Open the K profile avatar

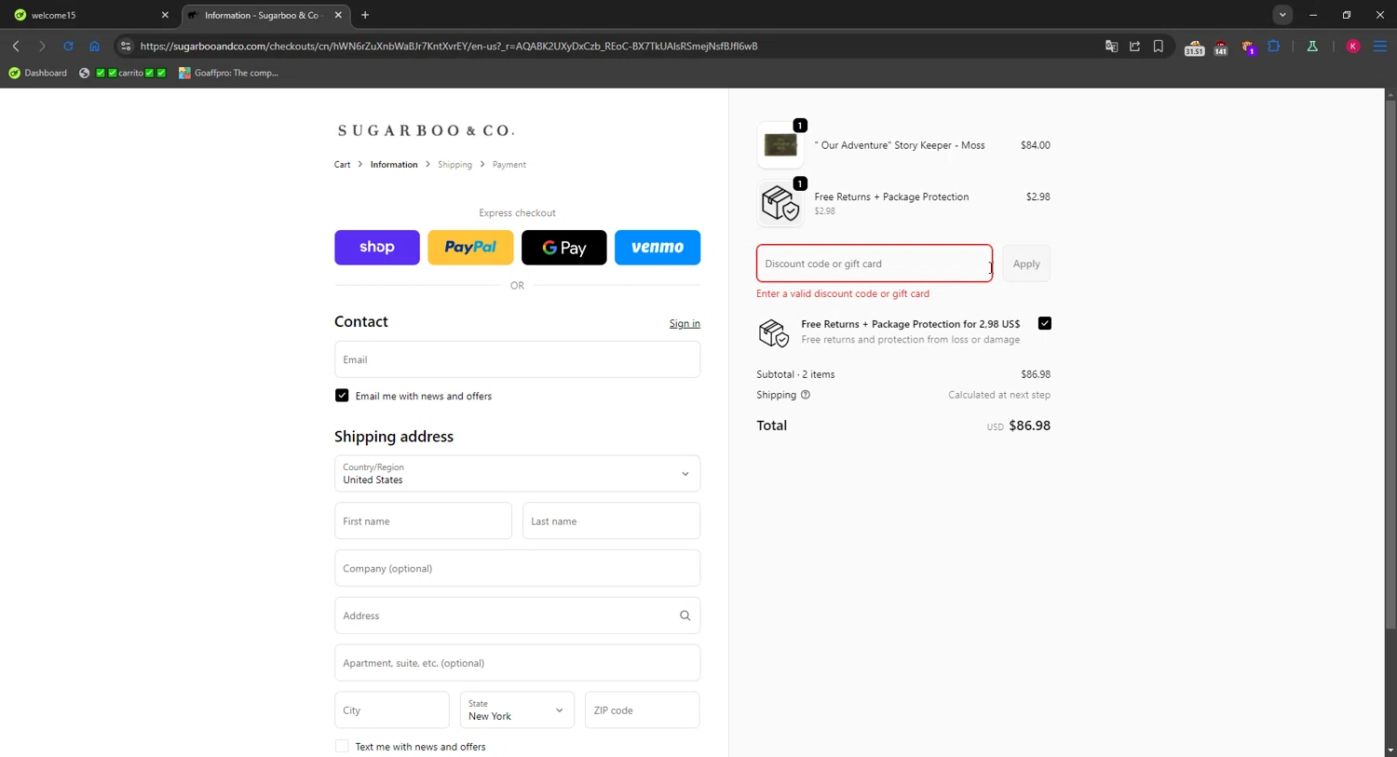tap(1353, 46)
